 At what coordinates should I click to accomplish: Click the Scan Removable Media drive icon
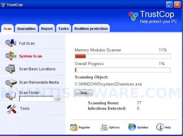[11, 83]
